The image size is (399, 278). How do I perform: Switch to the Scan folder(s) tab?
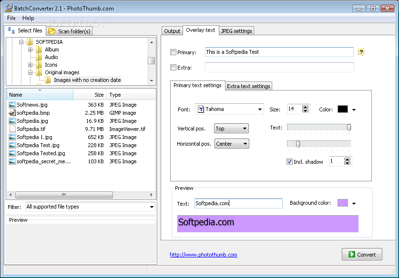[69, 31]
